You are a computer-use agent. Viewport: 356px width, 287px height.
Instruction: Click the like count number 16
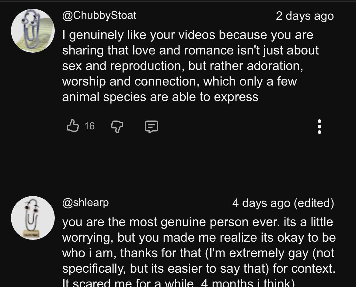[89, 126]
